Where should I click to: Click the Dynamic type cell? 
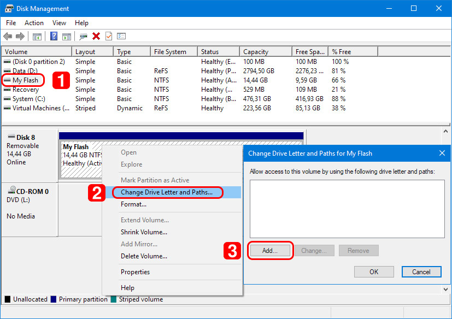pos(130,108)
